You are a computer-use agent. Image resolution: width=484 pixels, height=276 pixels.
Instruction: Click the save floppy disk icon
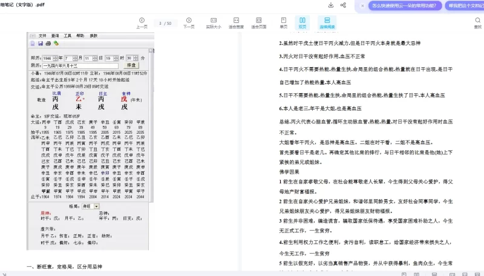coord(41,44)
